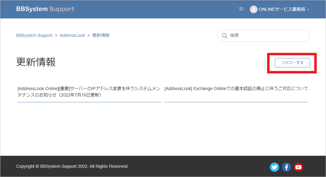Viewport: 326px width, 177px height.
Task: Click the フォローする button
Action: pos(292,63)
